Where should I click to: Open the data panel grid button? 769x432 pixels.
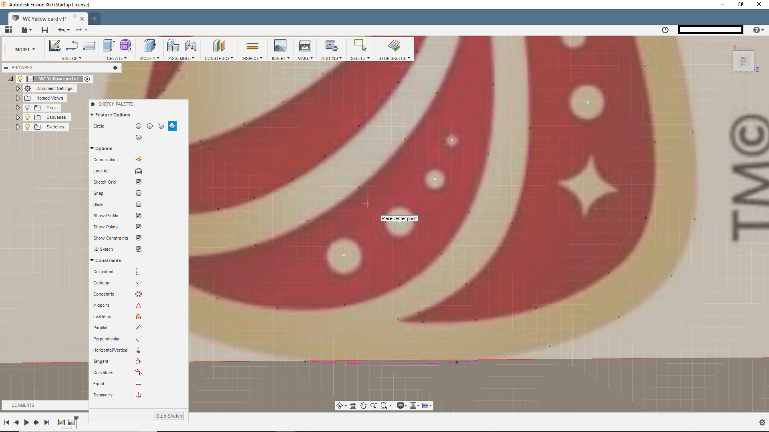point(8,30)
